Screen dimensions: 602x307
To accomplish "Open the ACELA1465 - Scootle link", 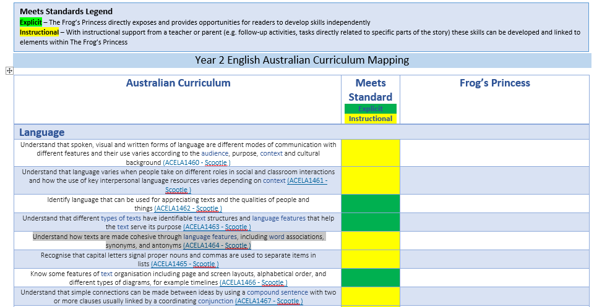I will pyautogui.click(x=185, y=264).
